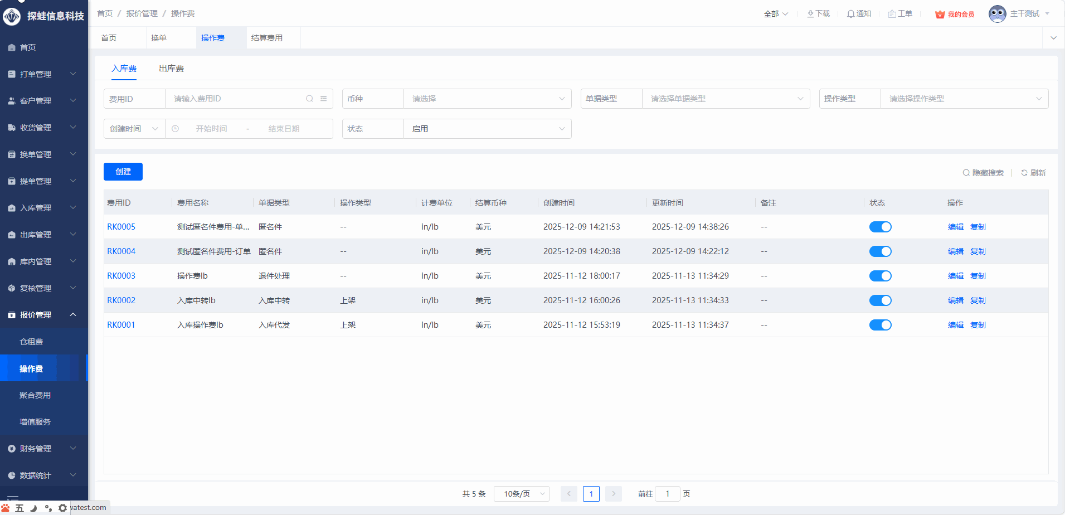Image resolution: width=1065 pixels, height=515 pixels.
Task: Toggle status switch for RK0005
Action: [880, 227]
